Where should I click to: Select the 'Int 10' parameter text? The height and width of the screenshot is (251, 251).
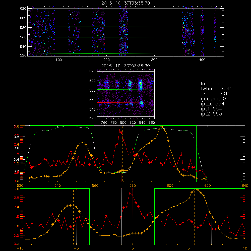tap(212, 84)
